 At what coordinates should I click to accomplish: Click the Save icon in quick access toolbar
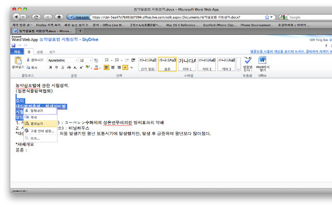(x=13, y=46)
